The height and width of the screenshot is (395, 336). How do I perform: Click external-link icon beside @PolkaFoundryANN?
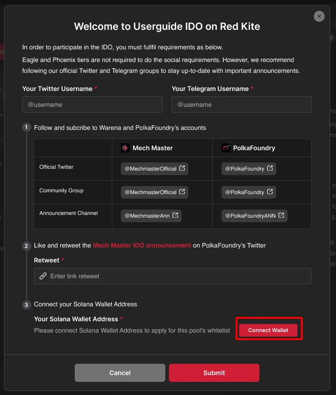tap(281, 215)
